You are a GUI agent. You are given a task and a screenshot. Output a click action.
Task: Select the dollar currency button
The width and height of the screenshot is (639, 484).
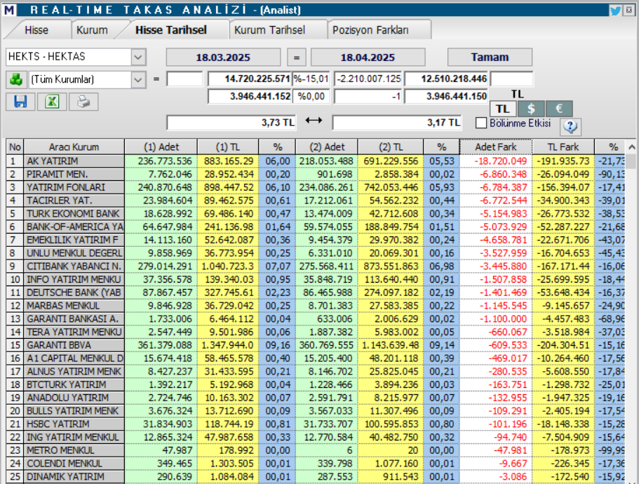point(531,109)
